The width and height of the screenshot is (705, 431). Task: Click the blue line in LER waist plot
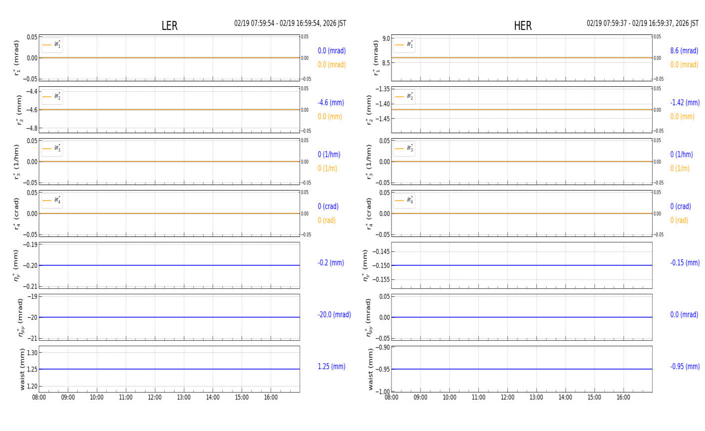coord(169,369)
